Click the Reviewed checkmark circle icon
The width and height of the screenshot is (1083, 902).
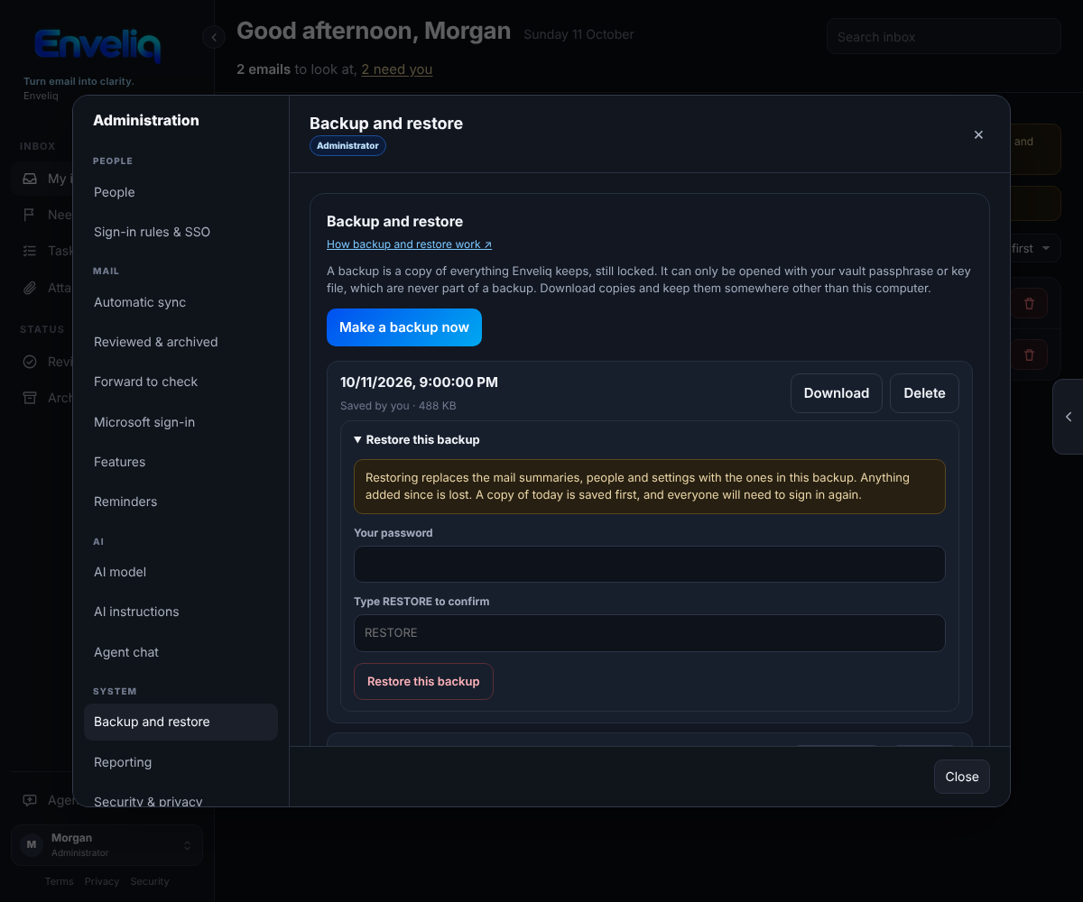coord(30,362)
